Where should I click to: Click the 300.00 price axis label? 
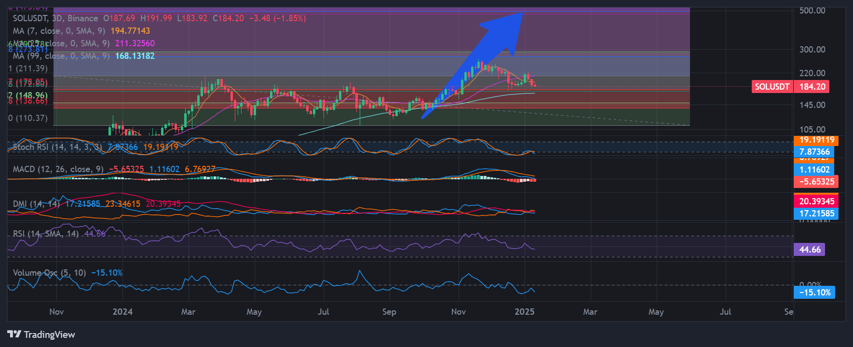812,50
